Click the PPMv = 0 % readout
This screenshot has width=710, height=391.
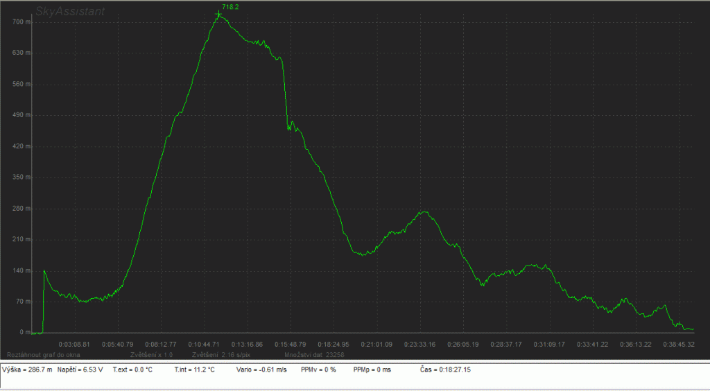[319, 370]
